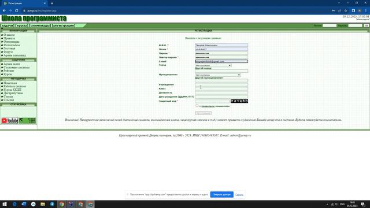The height and width of the screenshot is (208, 370).
Task: Open the Работа в системе sidebar link
Action: (x=14, y=86)
